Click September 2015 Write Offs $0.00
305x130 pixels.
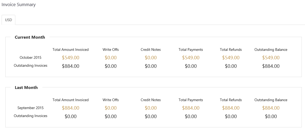[111, 108]
